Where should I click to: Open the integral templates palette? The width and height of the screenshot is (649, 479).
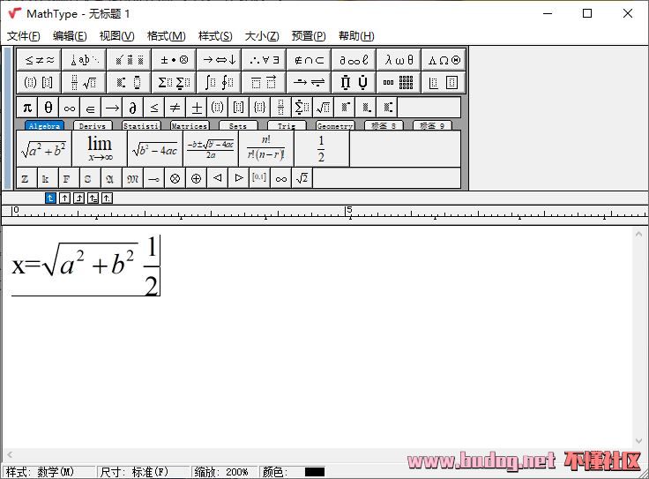pyautogui.click(x=218, y=83)
